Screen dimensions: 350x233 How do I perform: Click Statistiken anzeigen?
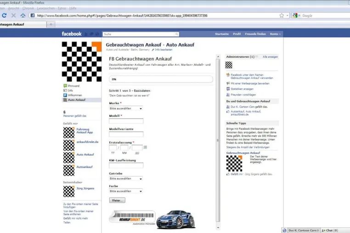click(242, 89)
